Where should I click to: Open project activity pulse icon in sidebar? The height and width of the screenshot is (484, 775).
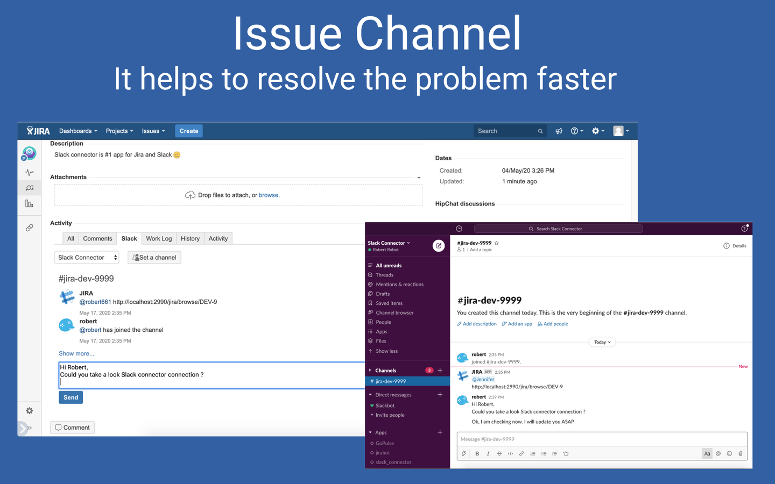29,172
